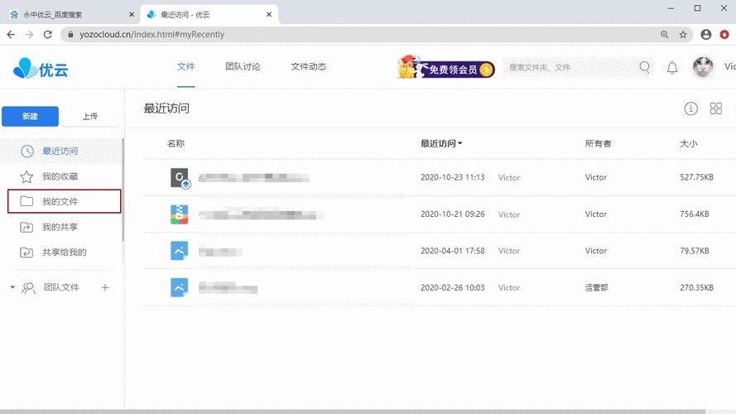Screen dimensions: 736x414
Task: Open notifications bell
Action: pos(672,68)
